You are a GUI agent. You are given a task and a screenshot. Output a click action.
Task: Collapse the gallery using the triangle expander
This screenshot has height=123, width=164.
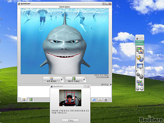[x=111, y=84]
